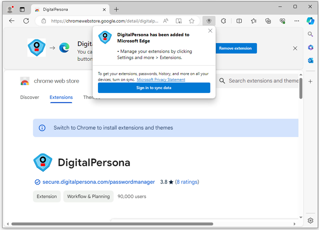Viewport: 319px width, 230px height.
Task: Click the vertical page scrollbar
Action: tap(301, 88)
